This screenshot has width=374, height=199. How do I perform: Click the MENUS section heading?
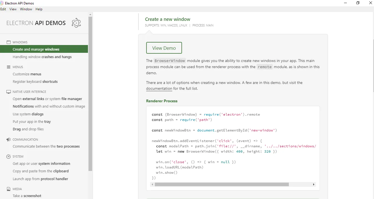point(18,67)
